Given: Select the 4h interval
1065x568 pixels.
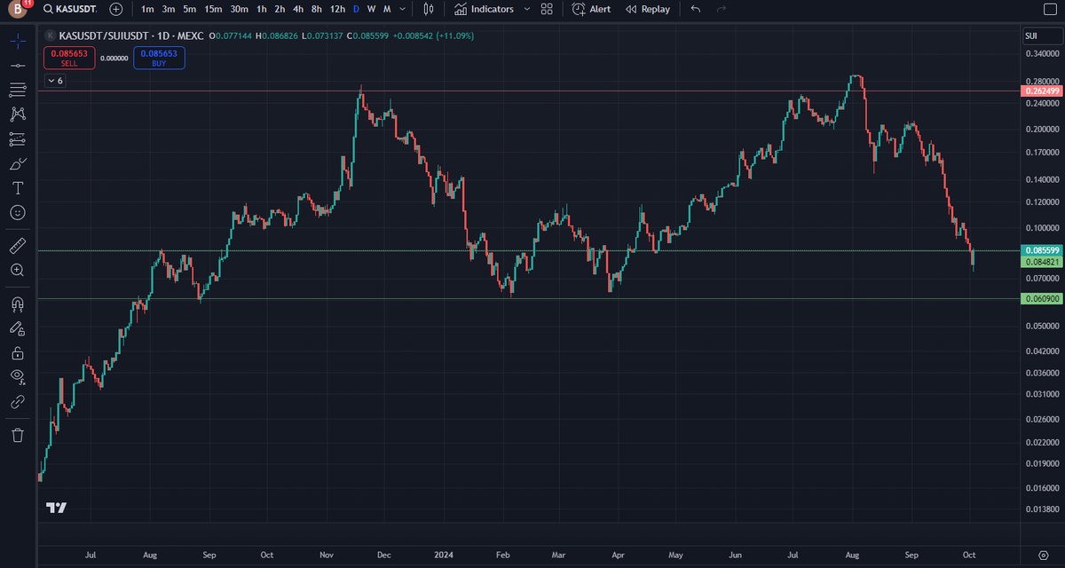Looking at the screenshot, I should (298, 9).
